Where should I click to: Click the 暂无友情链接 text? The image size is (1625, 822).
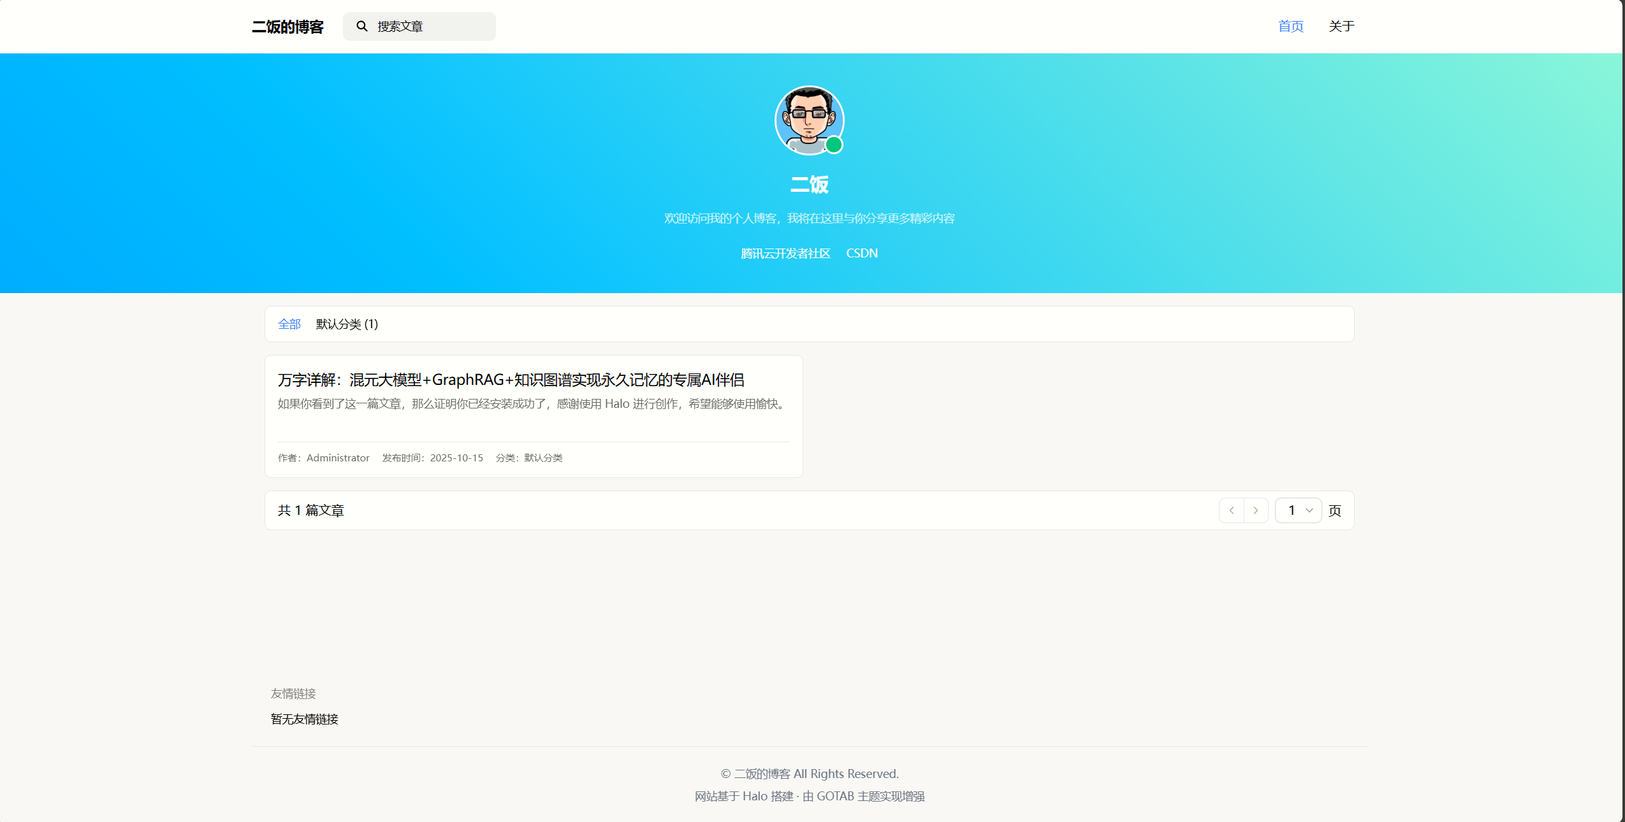(x=304, y=719)
